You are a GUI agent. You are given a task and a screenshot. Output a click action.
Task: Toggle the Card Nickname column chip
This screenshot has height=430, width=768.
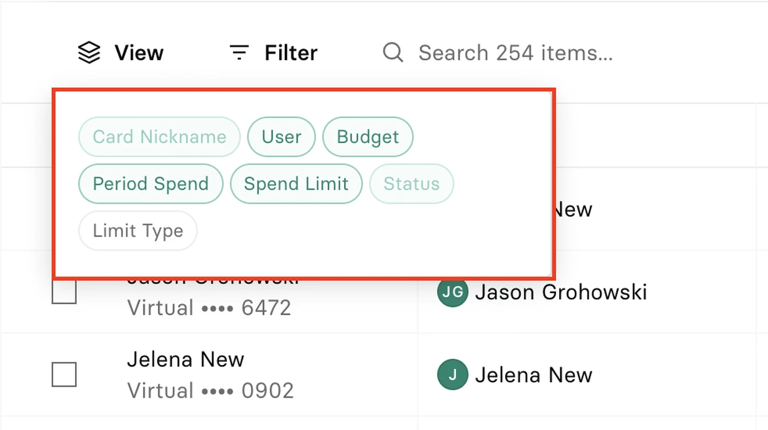point(160,137)
